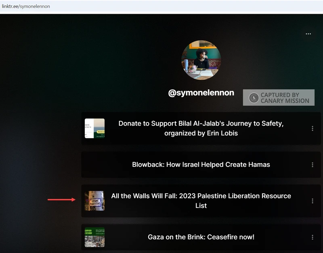Open share menu for Blowback Hamas link
The width and height of the screenshot is (323, 253).
pos(313,165)
